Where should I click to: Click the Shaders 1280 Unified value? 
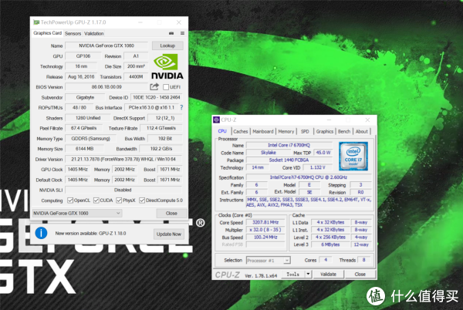pyautogui.click(x=88, y=118)
